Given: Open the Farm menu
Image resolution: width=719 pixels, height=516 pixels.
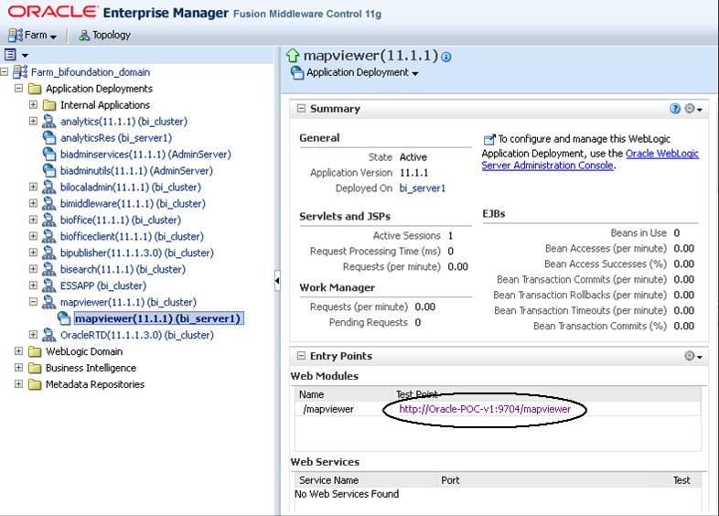Looking at the screenshot, I should click(x=32, y=36).
